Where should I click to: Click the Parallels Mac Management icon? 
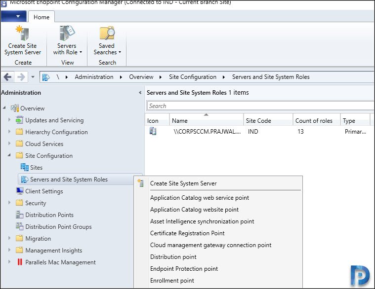click(x=20, y=262)
